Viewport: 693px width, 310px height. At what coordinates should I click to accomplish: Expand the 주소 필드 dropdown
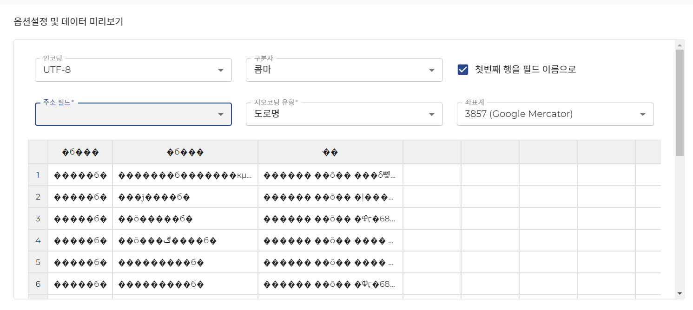tap(133, 114)
